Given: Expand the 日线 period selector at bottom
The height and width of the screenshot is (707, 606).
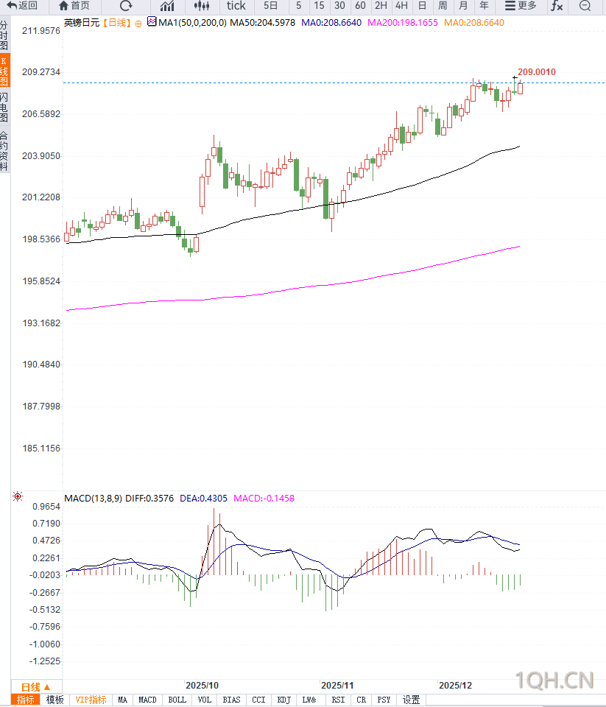Looking at the screenshot, I should click(36, 687).
